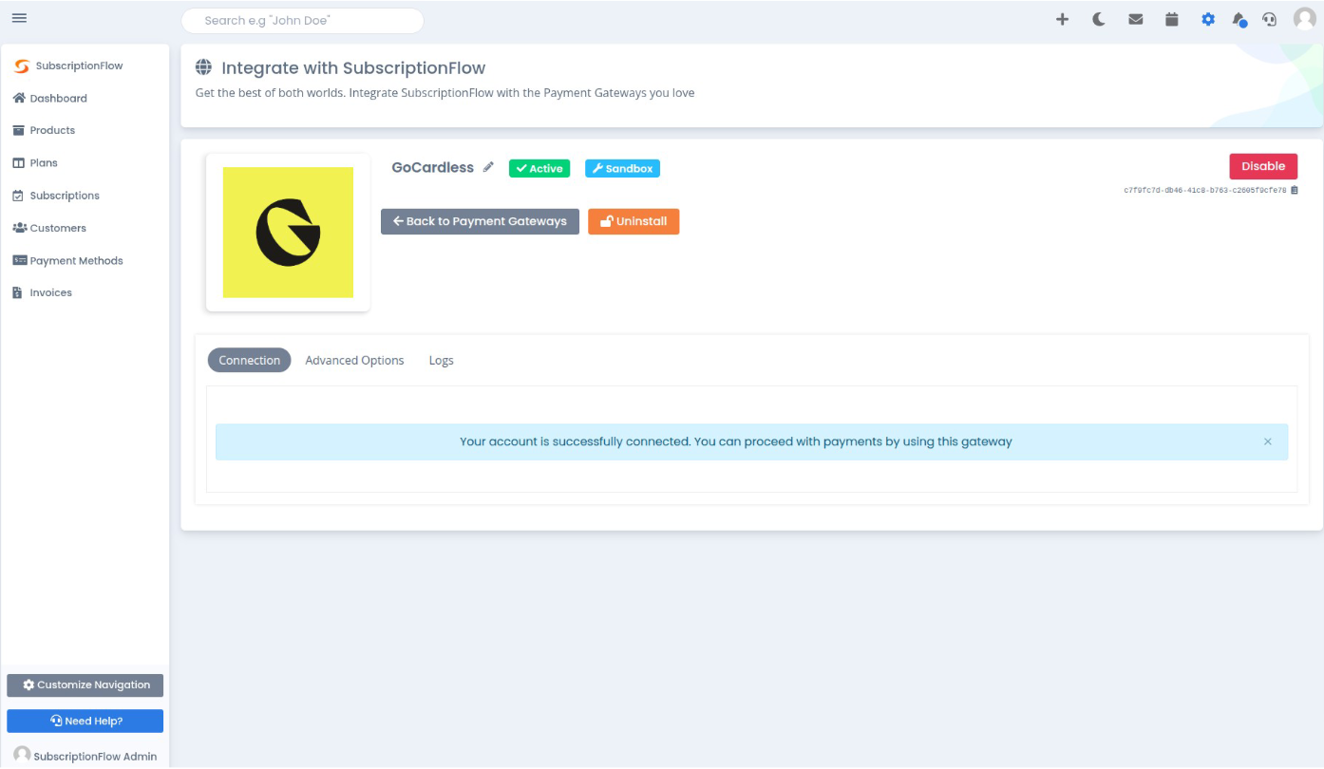The width and height of the screenshot is (1324, 769).
Task: Open the calendar icon in header
Action: (x=1172, y=19)
